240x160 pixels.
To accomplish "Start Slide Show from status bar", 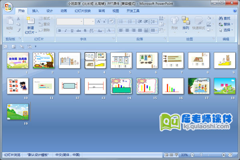I will tap(176, 155).
